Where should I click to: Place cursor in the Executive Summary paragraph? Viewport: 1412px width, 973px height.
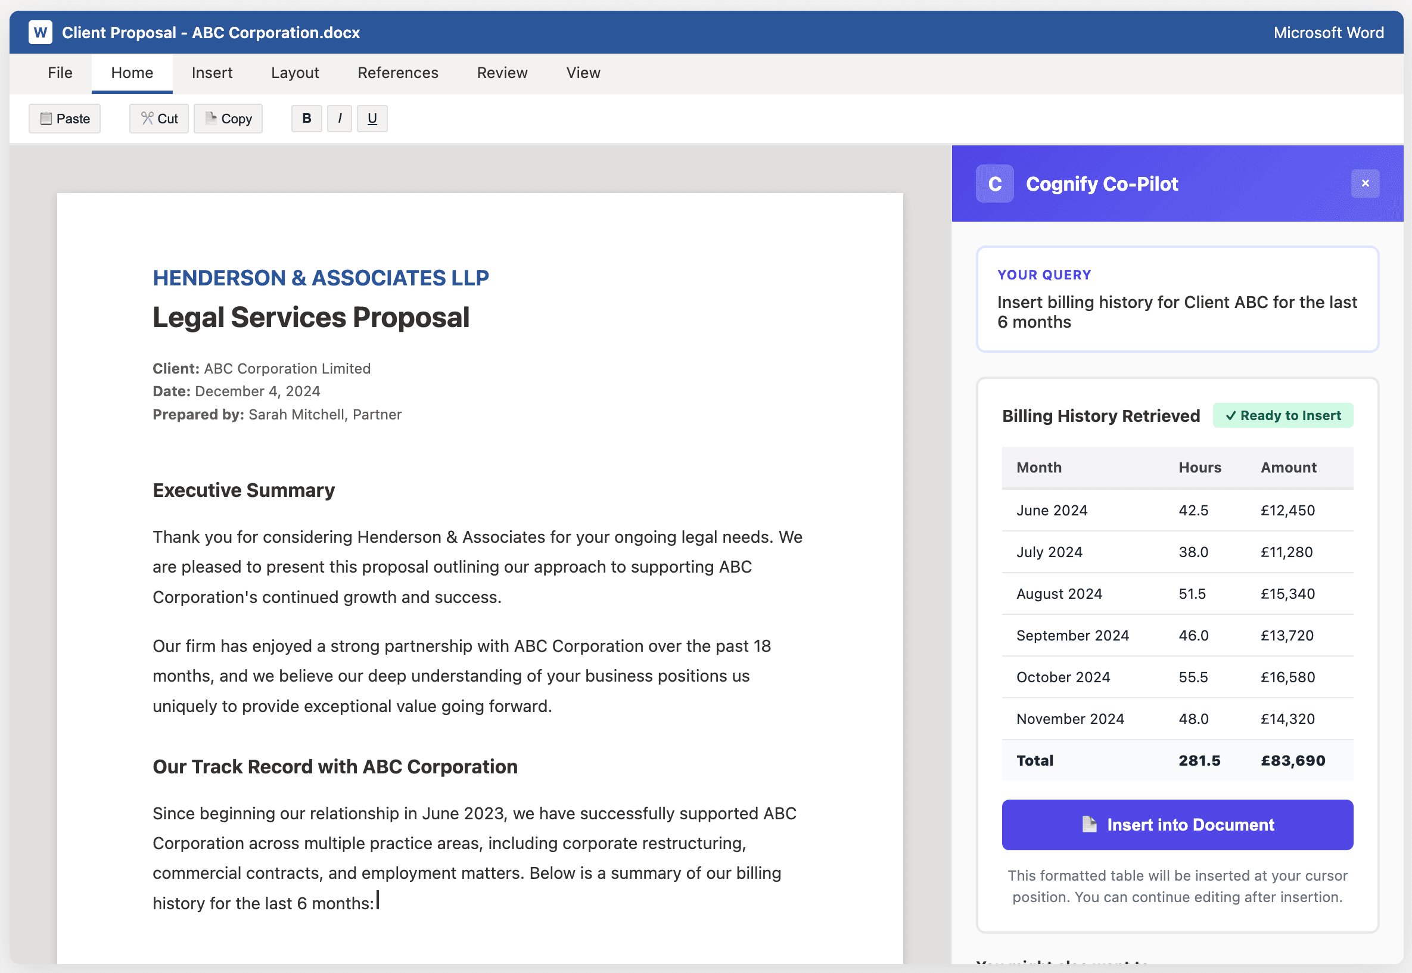pyautogui.click(x=475, y=567)
